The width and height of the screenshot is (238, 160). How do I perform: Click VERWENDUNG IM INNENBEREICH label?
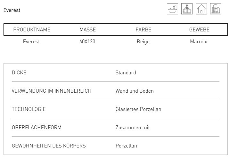(52, 91)
